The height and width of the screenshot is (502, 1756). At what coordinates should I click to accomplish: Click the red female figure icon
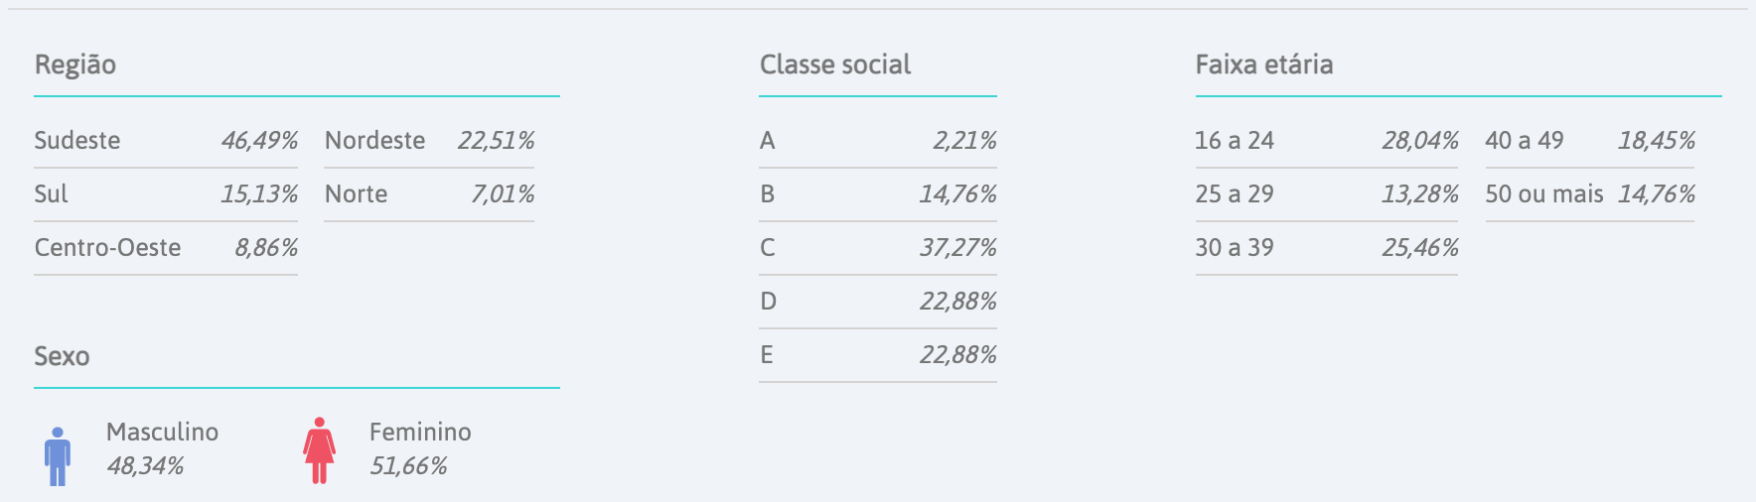coord(319,450)
